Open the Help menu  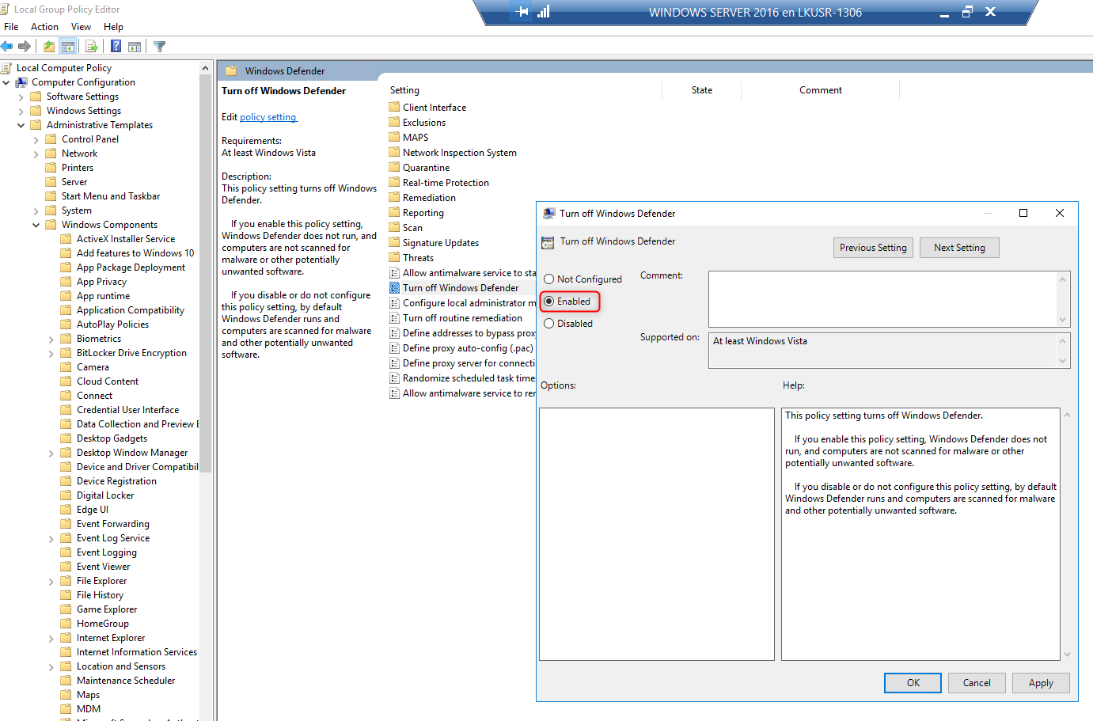click(113, 27)
